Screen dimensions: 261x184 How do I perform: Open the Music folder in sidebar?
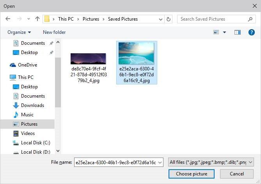[27, 115]
